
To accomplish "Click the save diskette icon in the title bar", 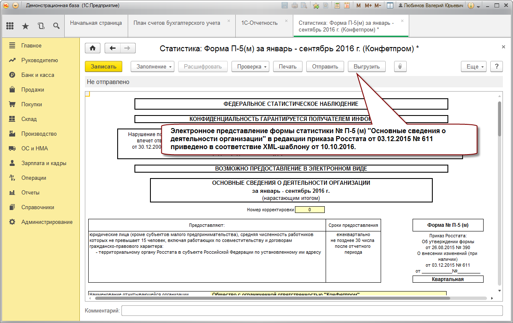I will 284,6.
